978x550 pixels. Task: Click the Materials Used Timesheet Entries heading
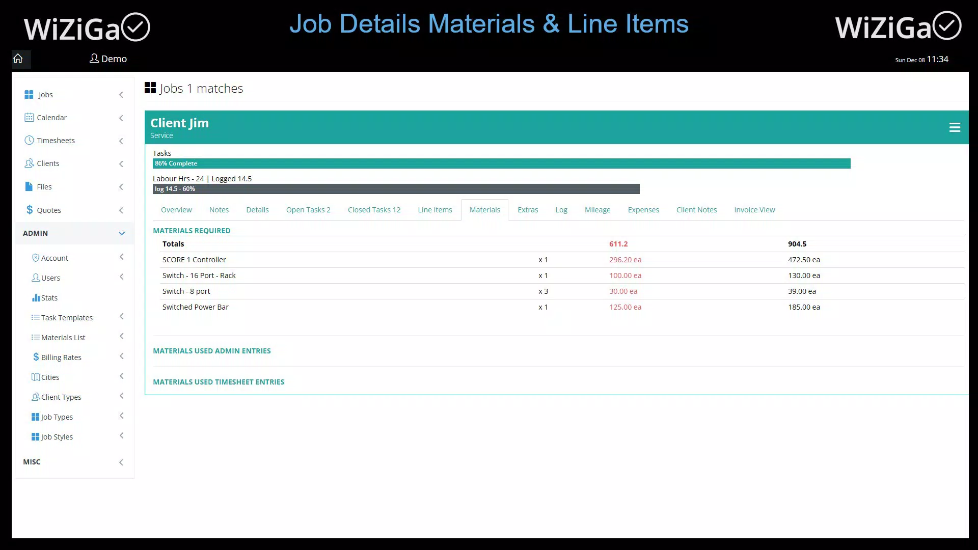click(x=219, y=382)
